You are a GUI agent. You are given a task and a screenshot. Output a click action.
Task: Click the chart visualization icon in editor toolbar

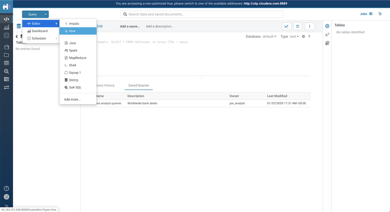tap(287, 26)
